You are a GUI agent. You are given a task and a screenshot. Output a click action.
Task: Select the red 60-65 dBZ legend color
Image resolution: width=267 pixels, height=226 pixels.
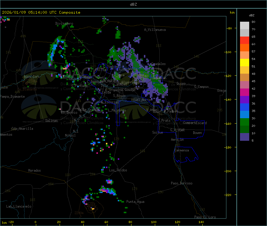tap(244, 40)
